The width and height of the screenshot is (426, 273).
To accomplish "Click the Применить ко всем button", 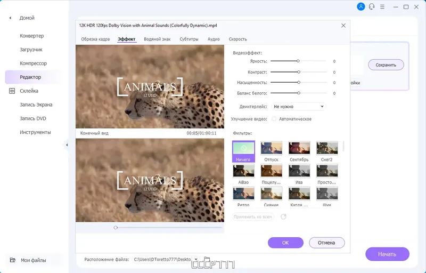I will pyautogui.click(x=252, y=216).
